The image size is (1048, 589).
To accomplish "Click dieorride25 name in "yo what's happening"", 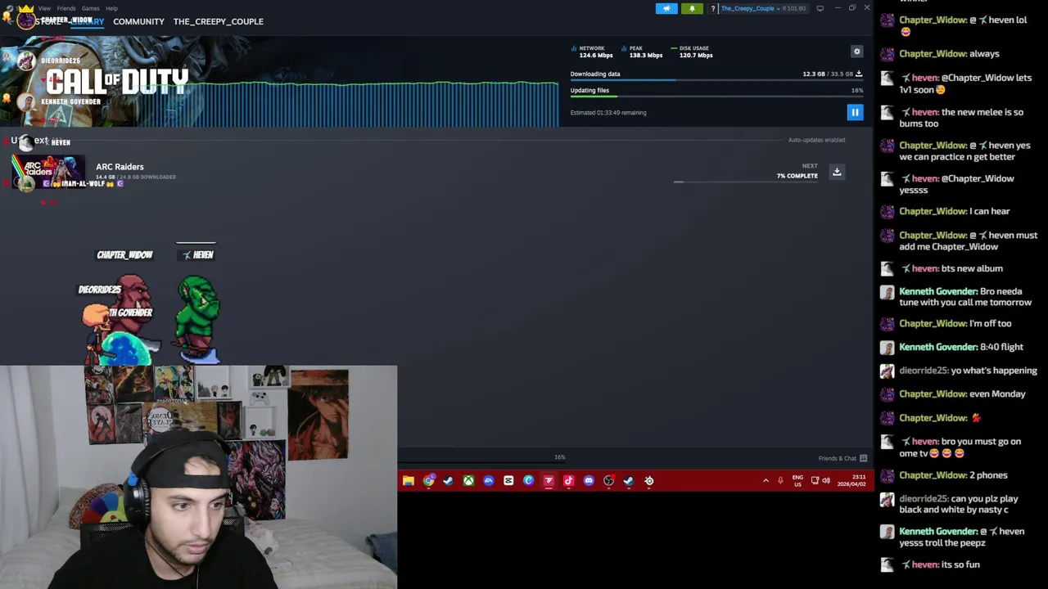I will coord(933,371).
